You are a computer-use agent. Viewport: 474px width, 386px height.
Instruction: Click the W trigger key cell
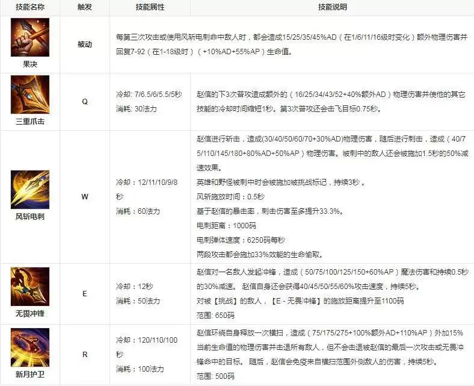pyautogui.click(x=85, y=196)
